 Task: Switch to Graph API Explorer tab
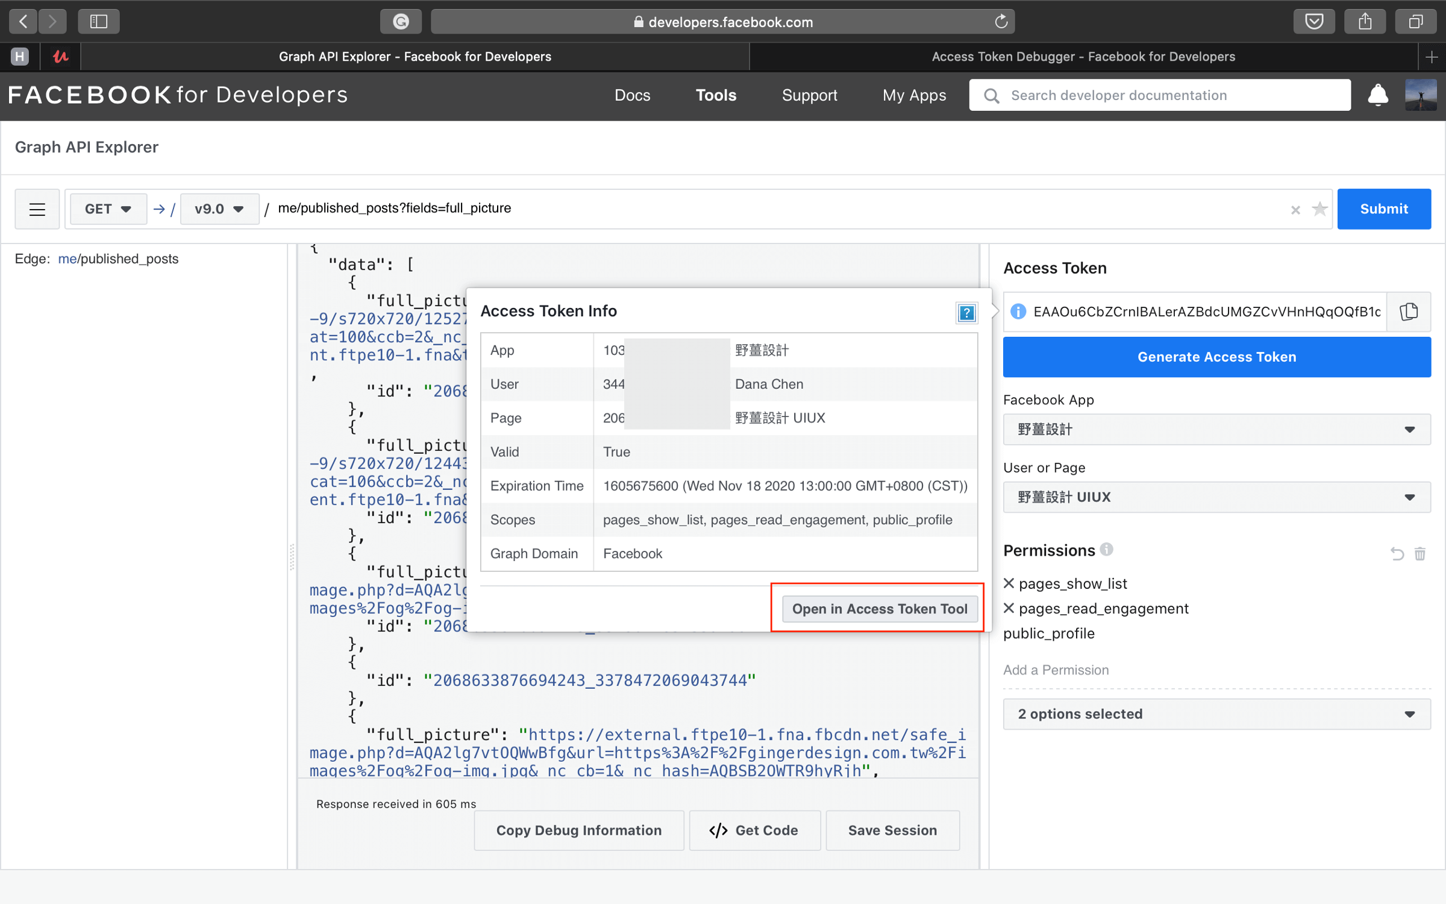415,57
